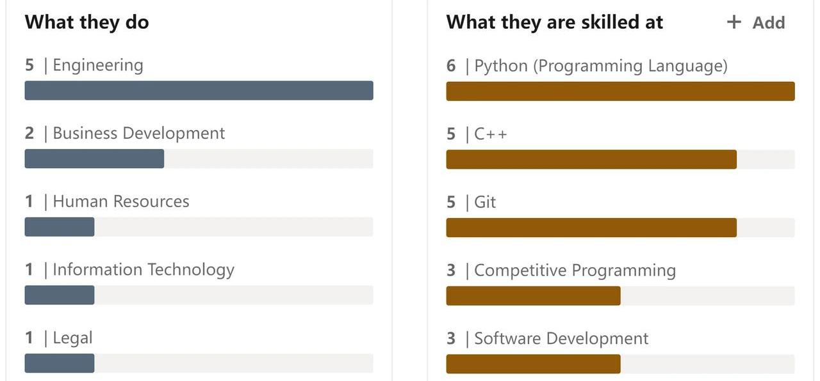Select the Engineering function bar
Screen dimensions: 820x381
point(199,91)
